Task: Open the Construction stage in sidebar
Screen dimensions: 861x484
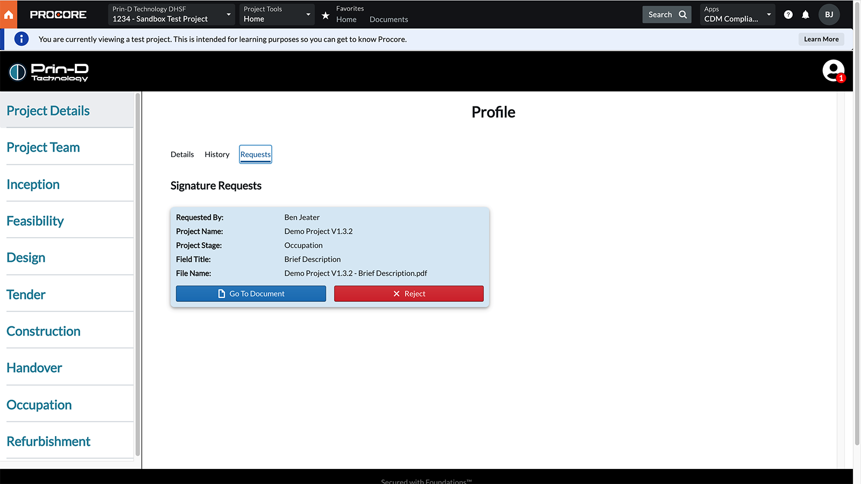Action: tap(44, 331)
